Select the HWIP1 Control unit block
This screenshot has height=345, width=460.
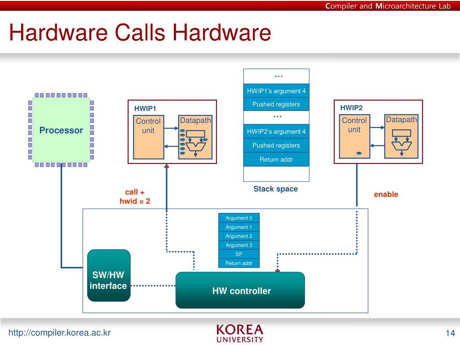coord(148,137)
